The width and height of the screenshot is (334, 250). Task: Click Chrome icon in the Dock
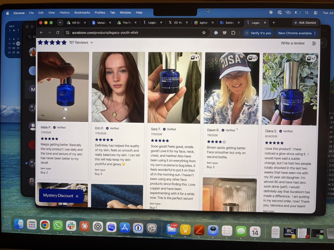[x=45, y=225]
